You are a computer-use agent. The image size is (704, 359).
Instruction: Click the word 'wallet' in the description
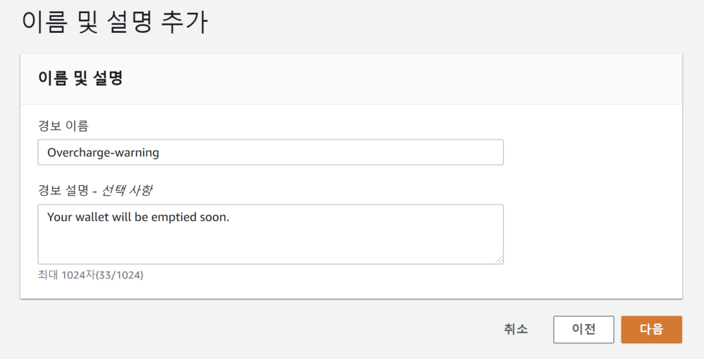tap(93, 217)
